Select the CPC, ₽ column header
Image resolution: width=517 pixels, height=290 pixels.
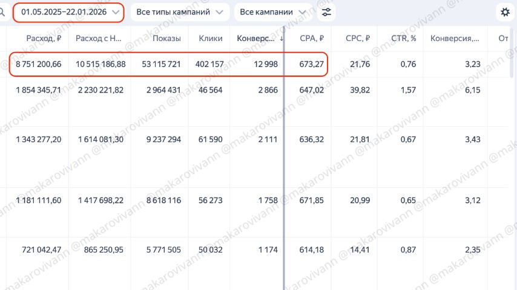coord(358,39)
